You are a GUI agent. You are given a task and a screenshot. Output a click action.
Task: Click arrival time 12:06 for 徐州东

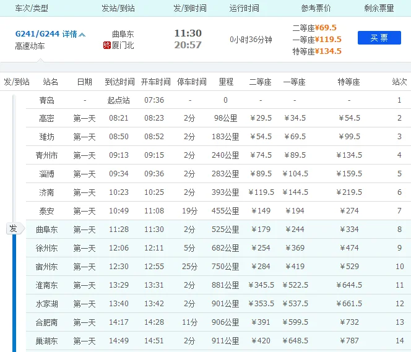click(119, 248)
